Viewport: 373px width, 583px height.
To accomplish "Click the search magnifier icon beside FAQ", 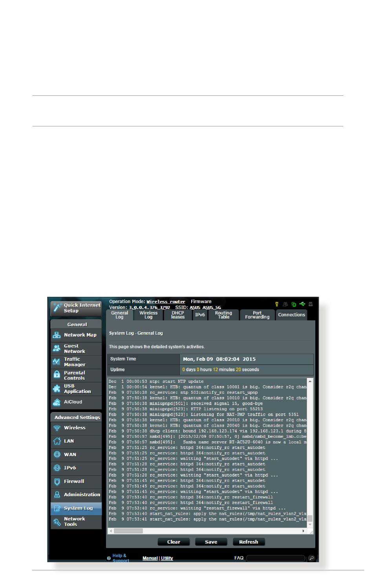I will point(311,558).
